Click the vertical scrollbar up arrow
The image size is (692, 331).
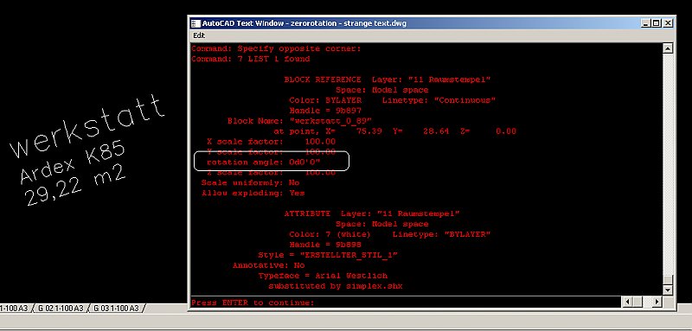[x=668, y=48]
